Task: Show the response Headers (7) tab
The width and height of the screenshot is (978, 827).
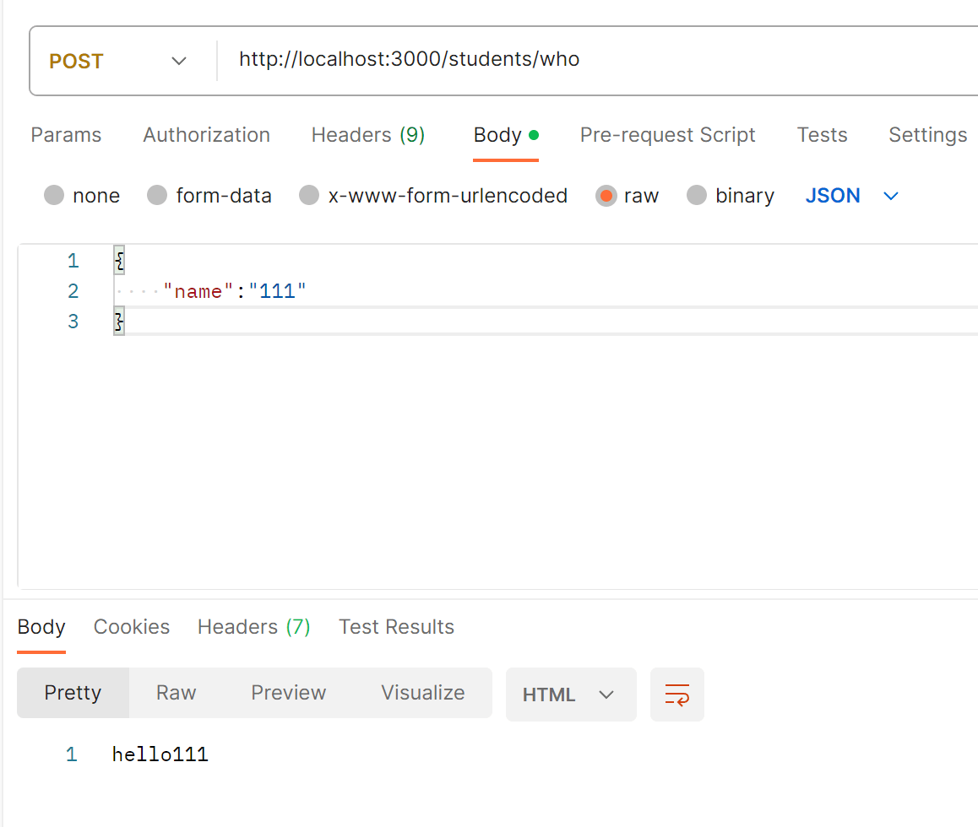Action: click(x=253, y=627)
